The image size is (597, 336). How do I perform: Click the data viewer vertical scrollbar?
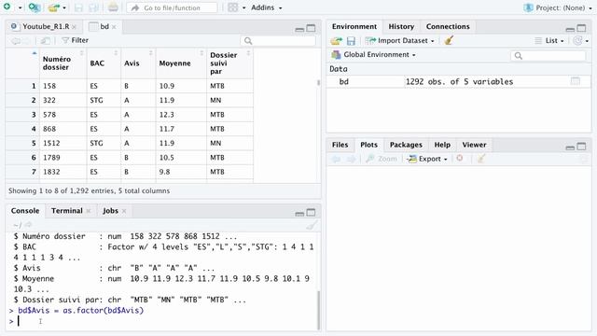[x=318, y=83]
